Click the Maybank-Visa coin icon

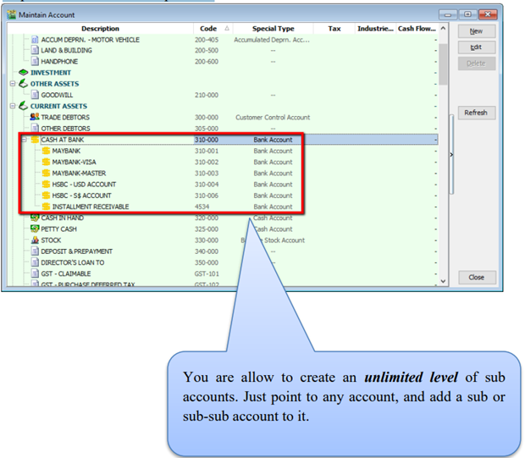46,162
